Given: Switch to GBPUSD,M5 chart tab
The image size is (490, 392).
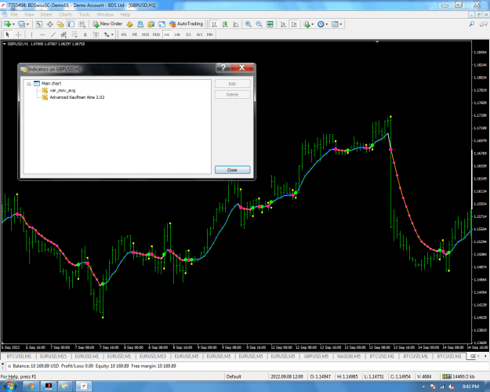Looking at the screenshot, I should pyautogui.click(x=316, y=356).
